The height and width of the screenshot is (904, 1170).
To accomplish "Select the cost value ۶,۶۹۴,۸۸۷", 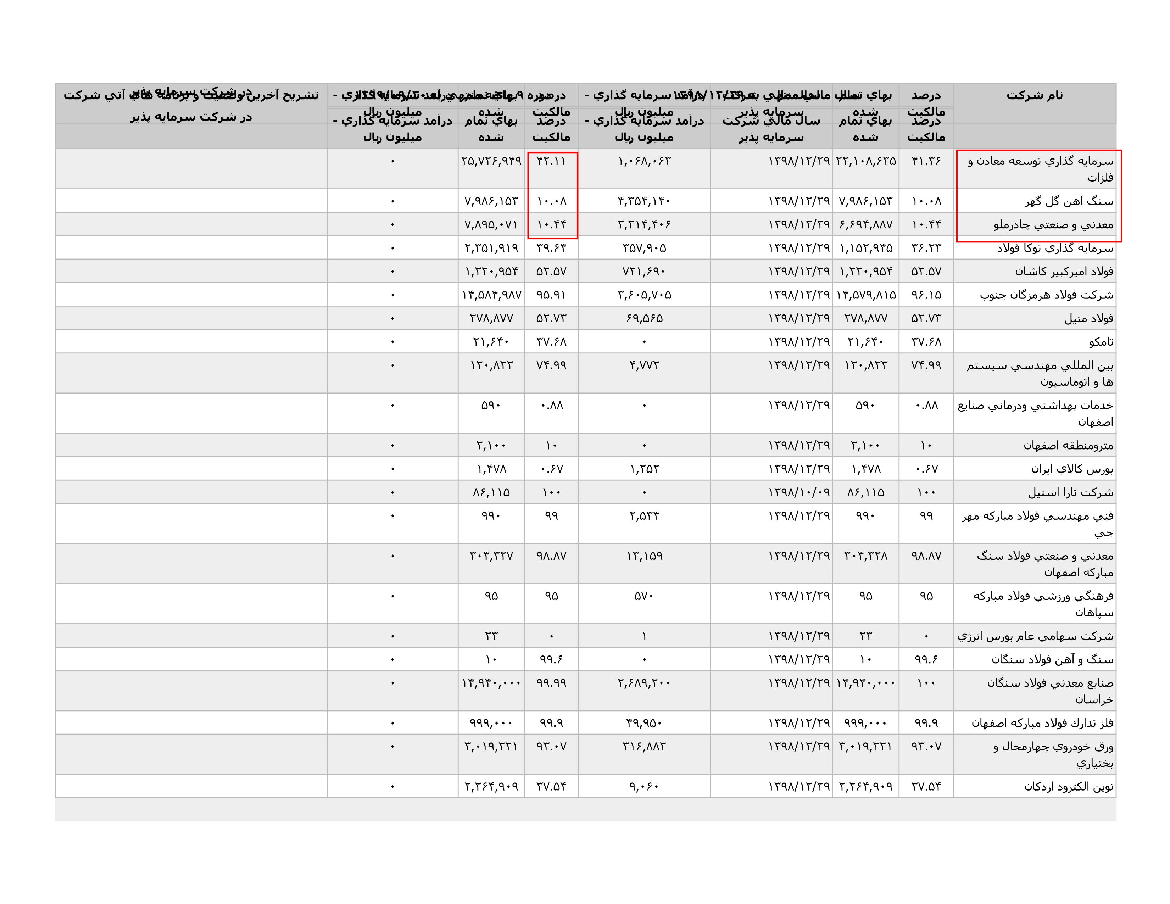I will pos(866,225).
